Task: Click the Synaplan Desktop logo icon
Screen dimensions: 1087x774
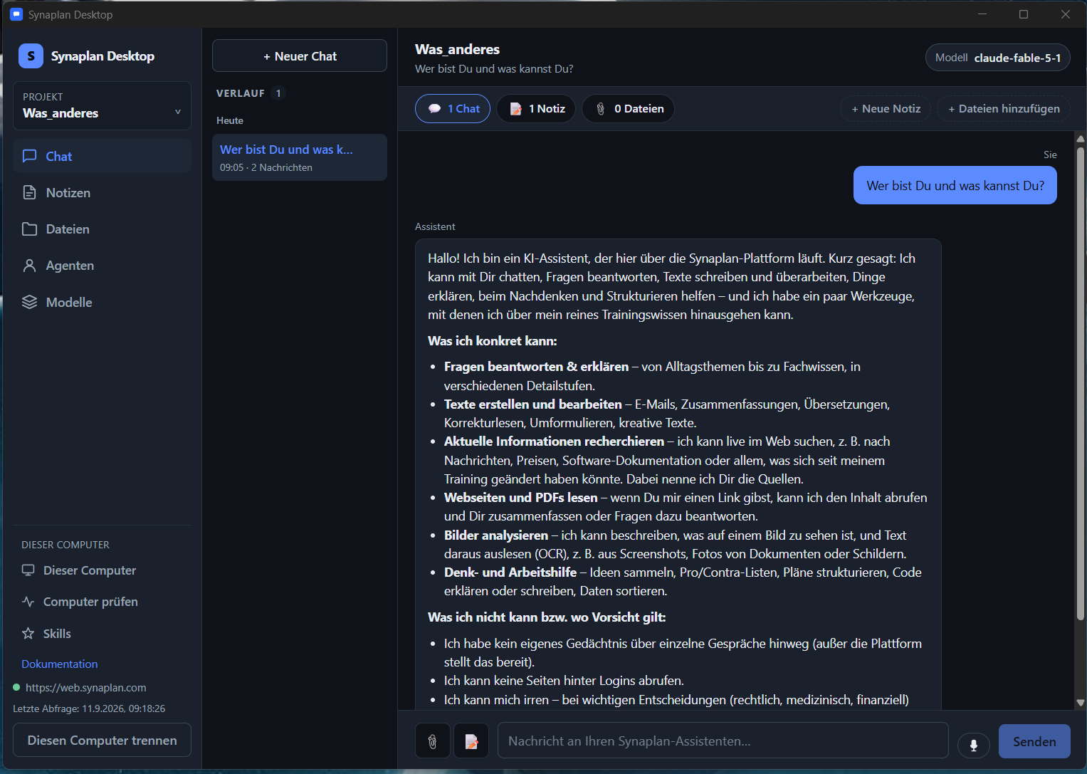Action: point(31,56)
